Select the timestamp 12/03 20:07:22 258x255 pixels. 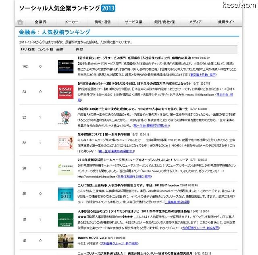201,58
